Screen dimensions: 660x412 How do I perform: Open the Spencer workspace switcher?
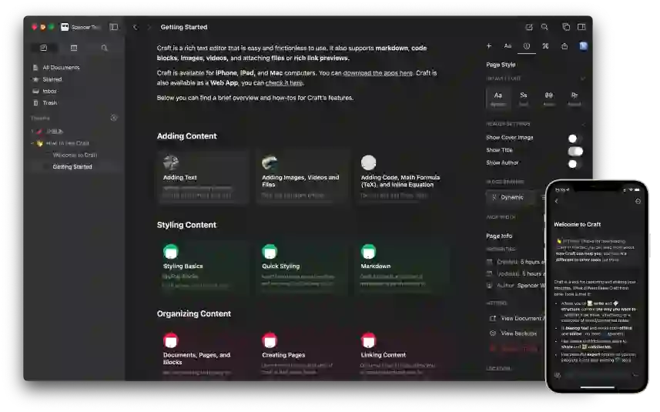pyautogui.click(x=81, y=27)
